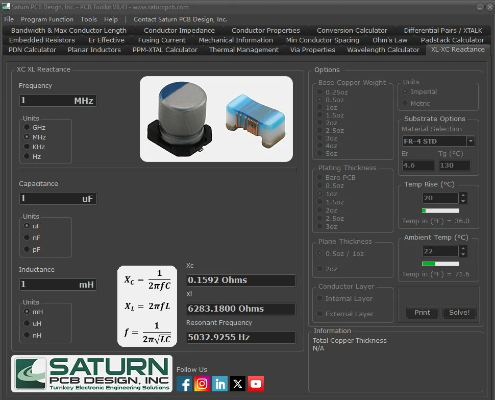
Task: Click Resonant Frequency result 5032.9255 Hz
Action: 241,337
